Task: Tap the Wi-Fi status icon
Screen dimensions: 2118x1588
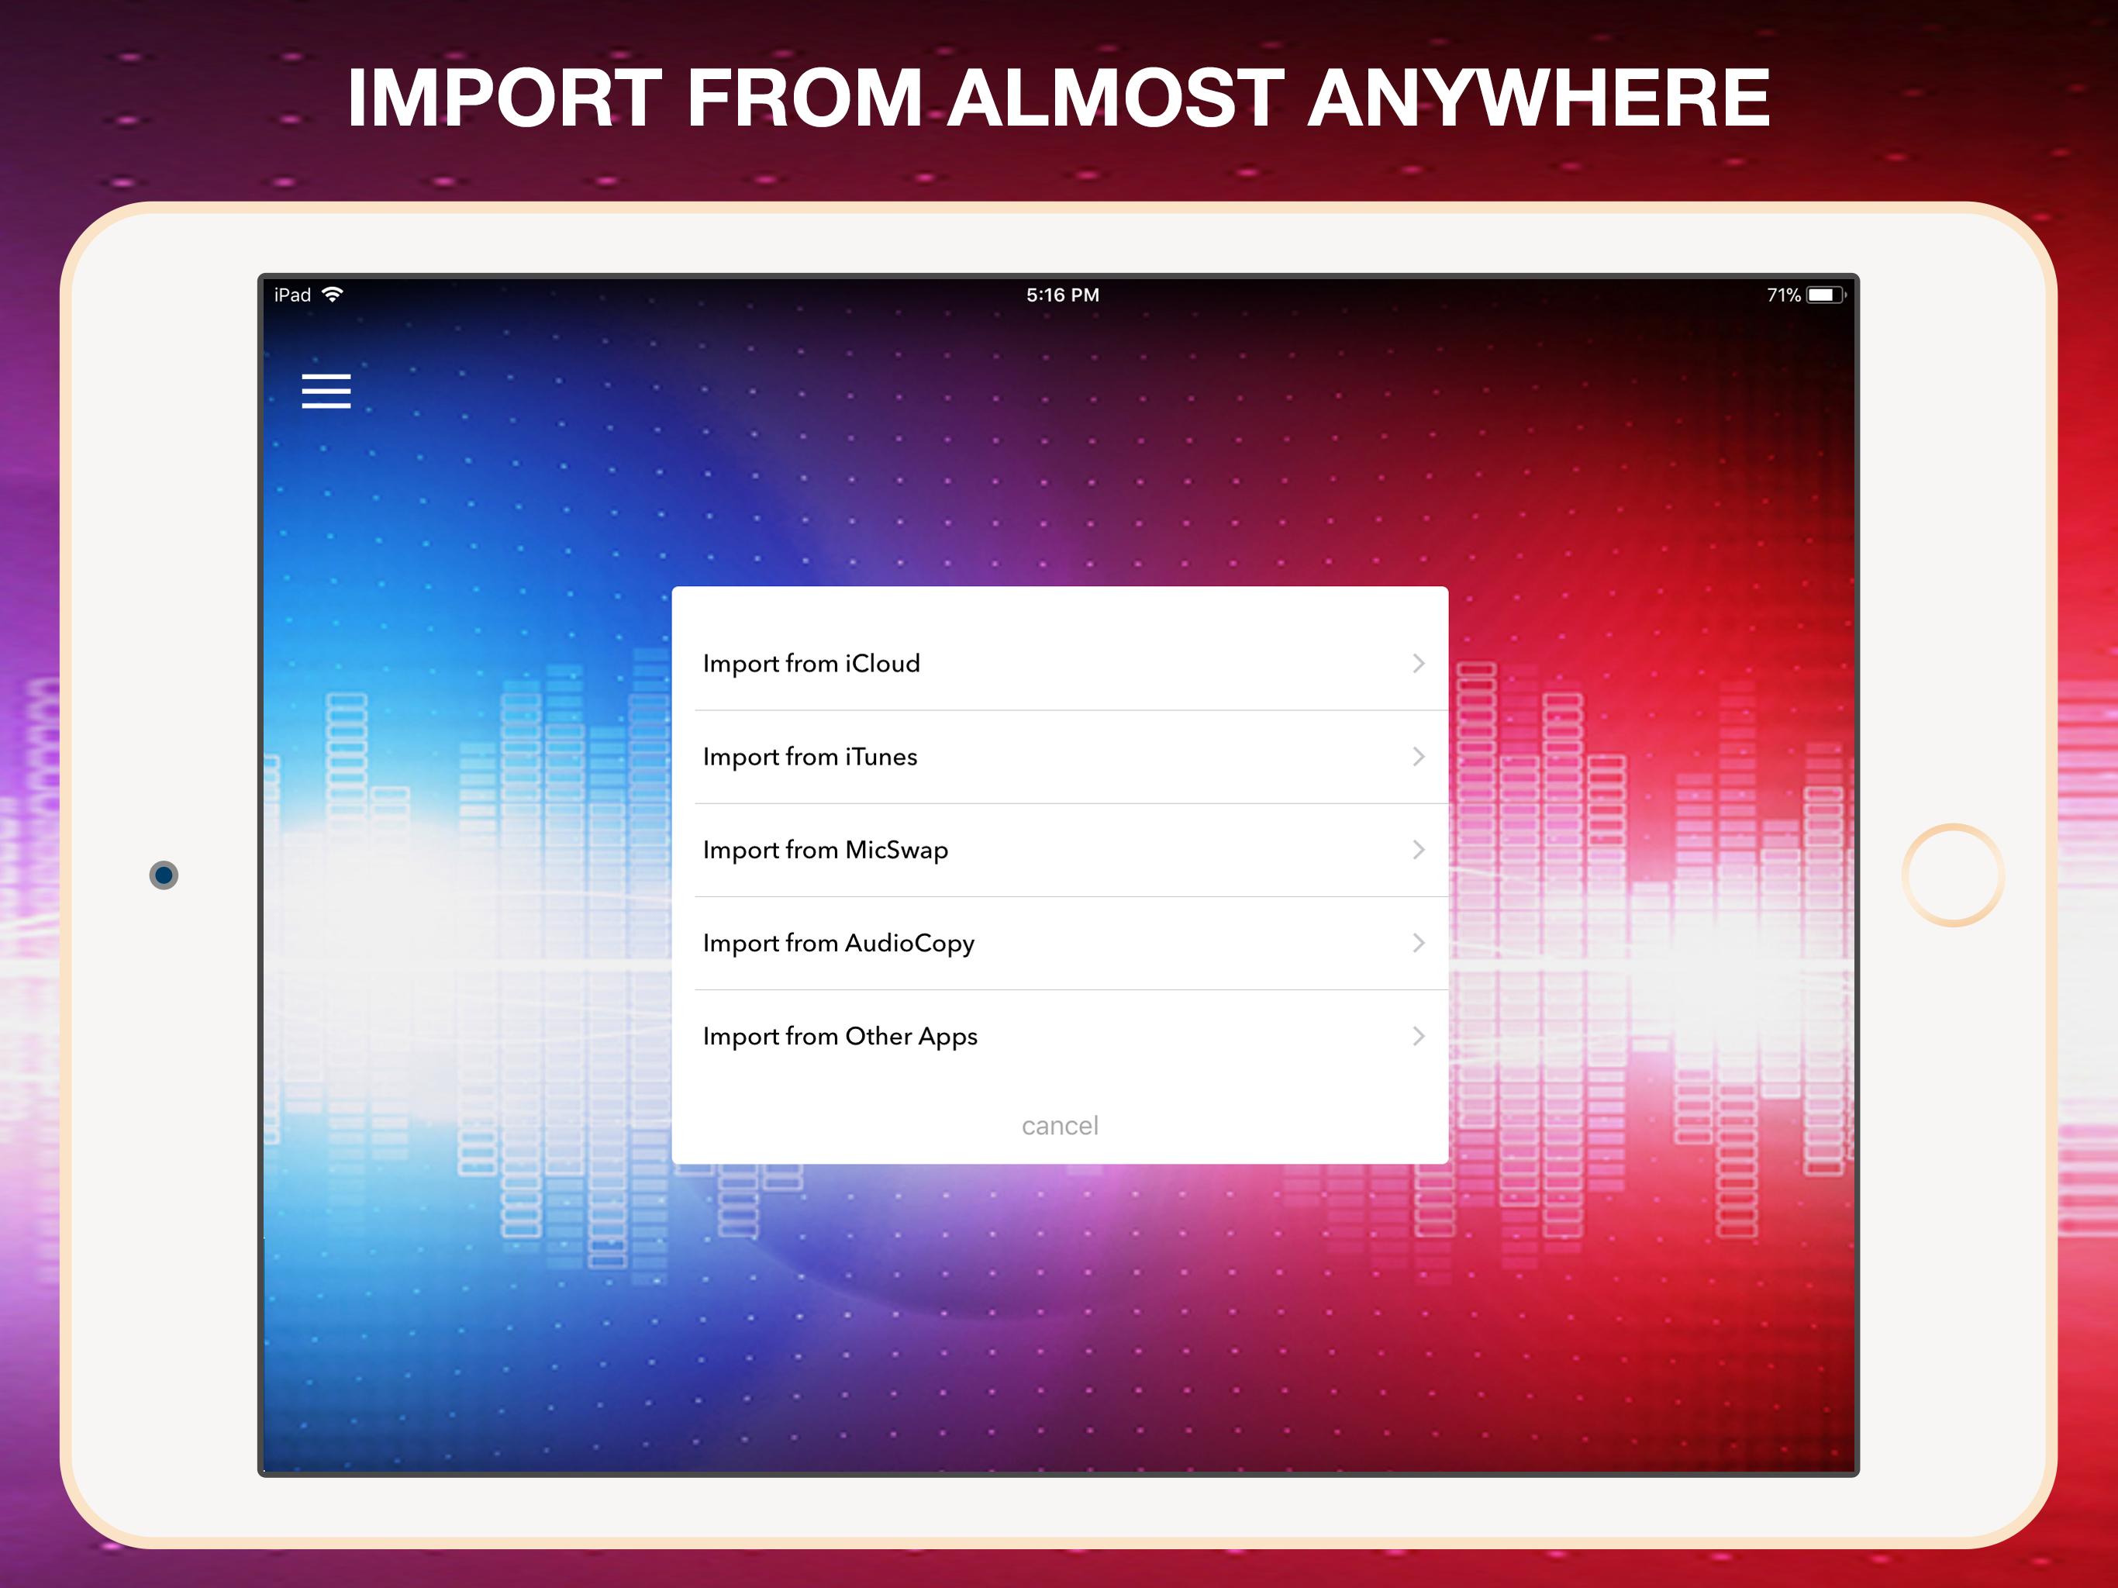Action: click(333, 295)
